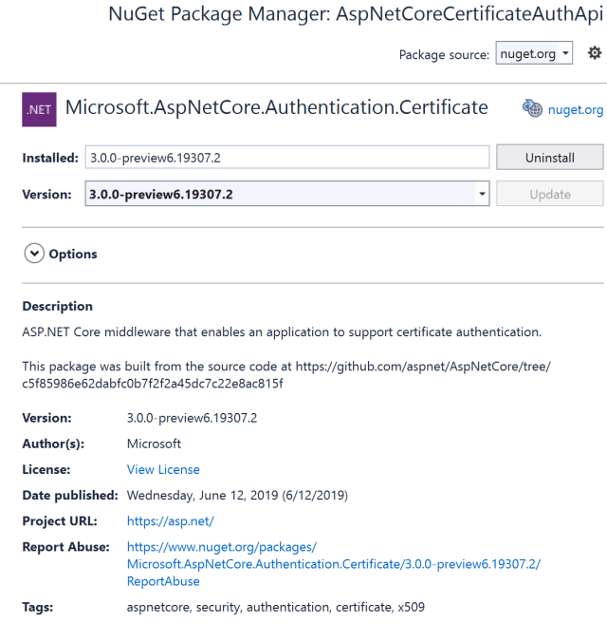Click the Description heading
Viewport: 607px width, 642px height.
pyautogui.click(x=58, y=306)
